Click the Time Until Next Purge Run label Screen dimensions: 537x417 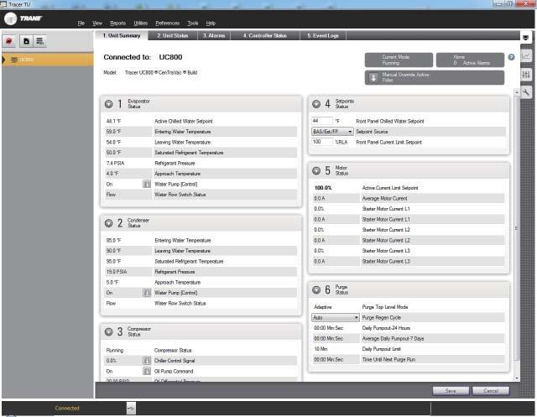(388, 359)
